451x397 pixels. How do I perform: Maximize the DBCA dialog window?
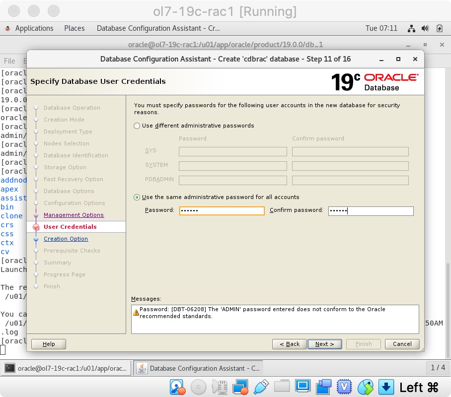click(x=398, y=59)
